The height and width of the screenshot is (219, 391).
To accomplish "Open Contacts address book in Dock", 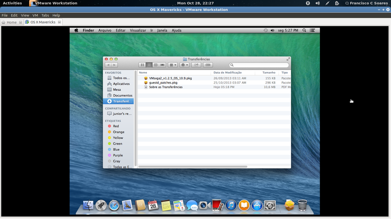I will point(140,206).
